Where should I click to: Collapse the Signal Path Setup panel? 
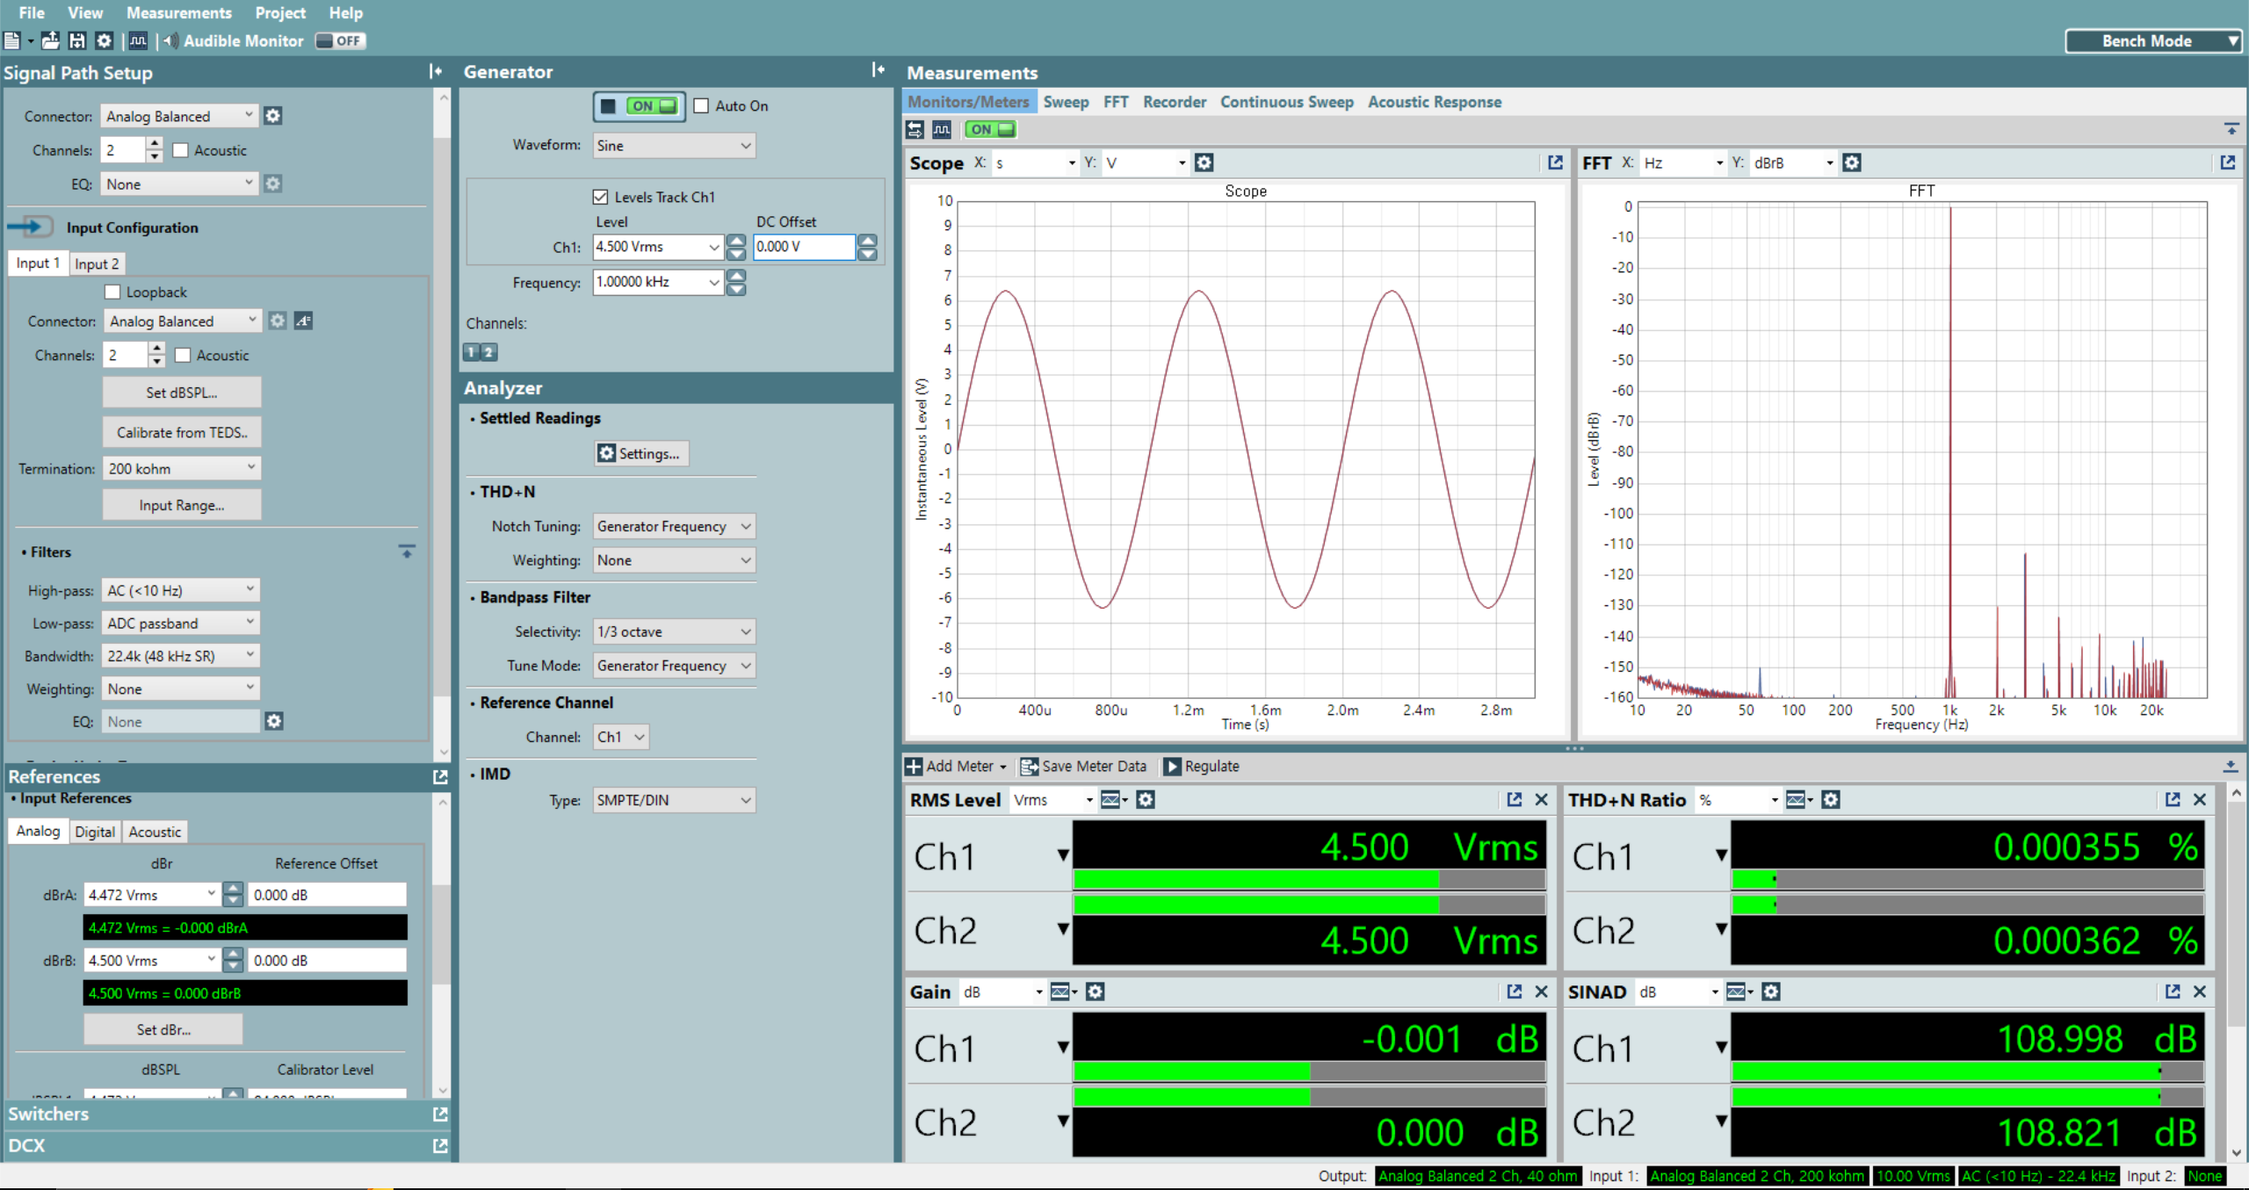pyautogui.click(x=436, y=72)
